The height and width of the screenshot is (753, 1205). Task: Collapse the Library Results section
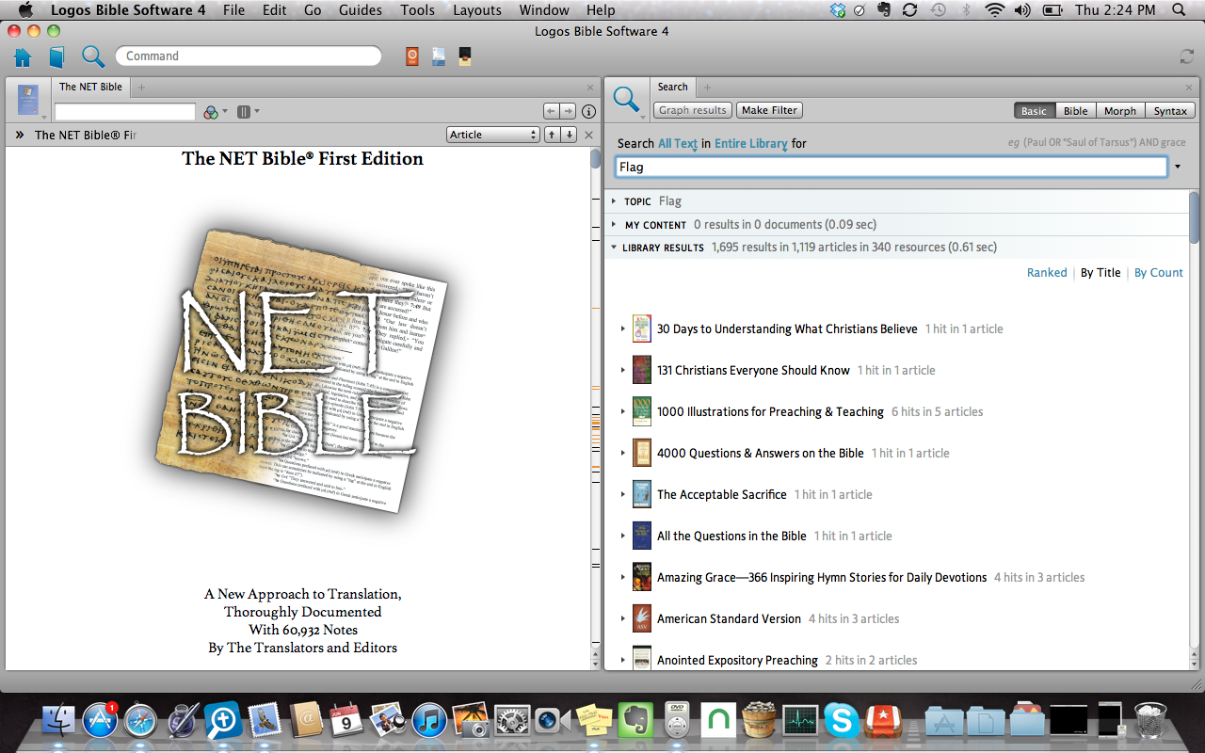tap(615, 248)
